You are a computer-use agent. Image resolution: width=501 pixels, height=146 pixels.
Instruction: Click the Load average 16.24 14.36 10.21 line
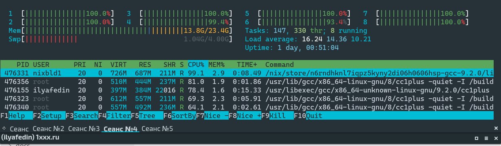(x=308, y=39)
